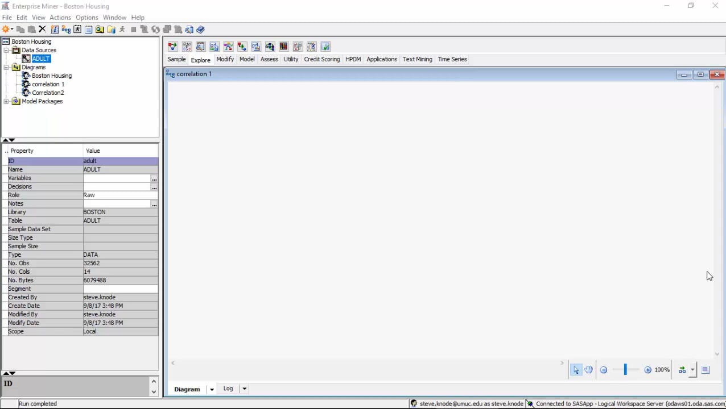Open the Variables ellipsis button
Image resolution: width=726 pixels, height=409 pixels.
(x=154, y=178)
